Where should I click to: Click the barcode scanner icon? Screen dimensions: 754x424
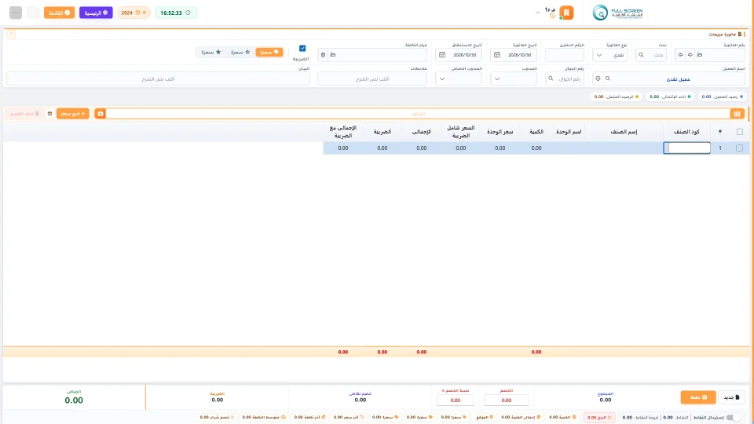737,113
